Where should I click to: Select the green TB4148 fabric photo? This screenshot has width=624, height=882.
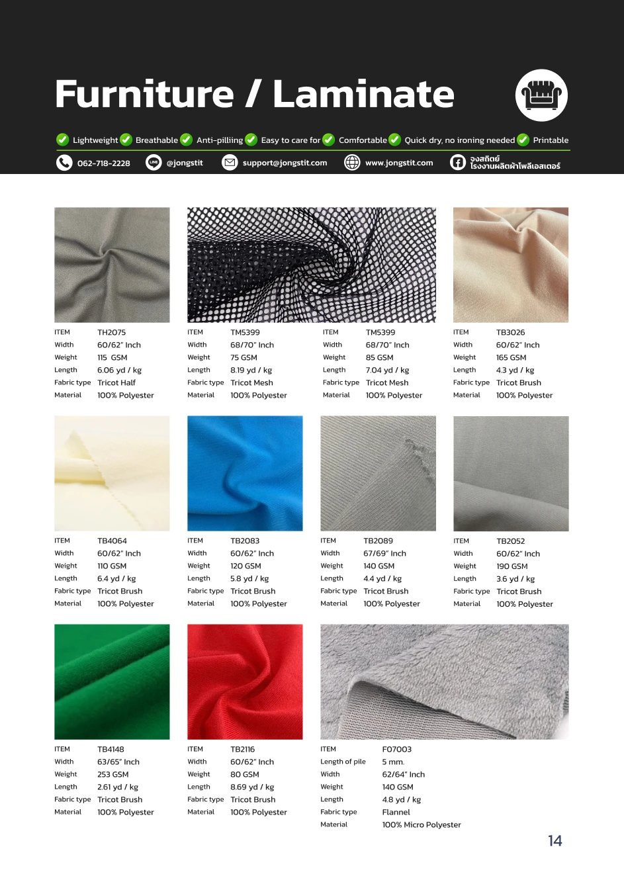112,682
